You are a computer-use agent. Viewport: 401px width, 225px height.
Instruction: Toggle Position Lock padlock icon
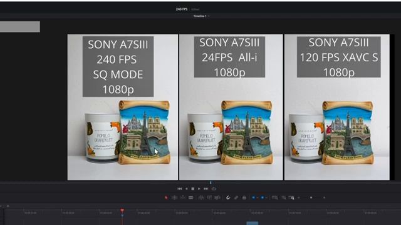[244, 197]
